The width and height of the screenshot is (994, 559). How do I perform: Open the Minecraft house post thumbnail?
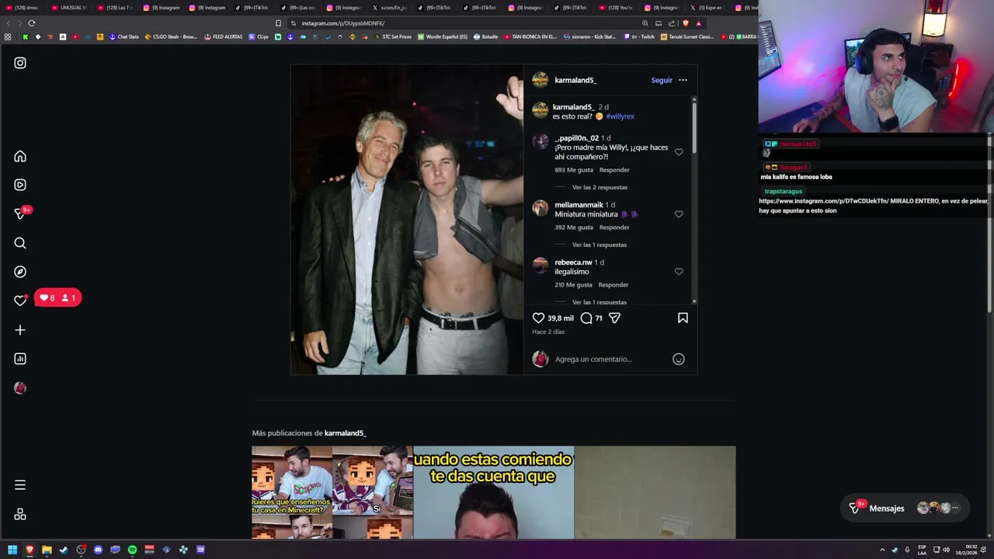point(332,492)
